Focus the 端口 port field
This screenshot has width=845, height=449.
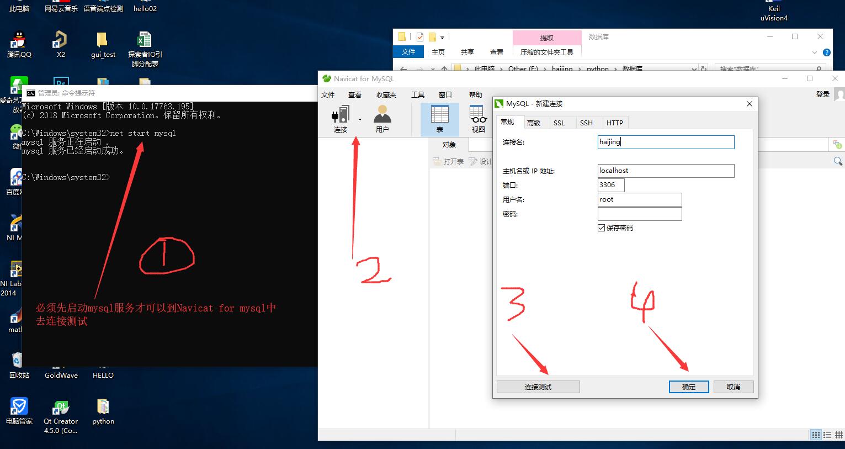[x=611, y=185]
